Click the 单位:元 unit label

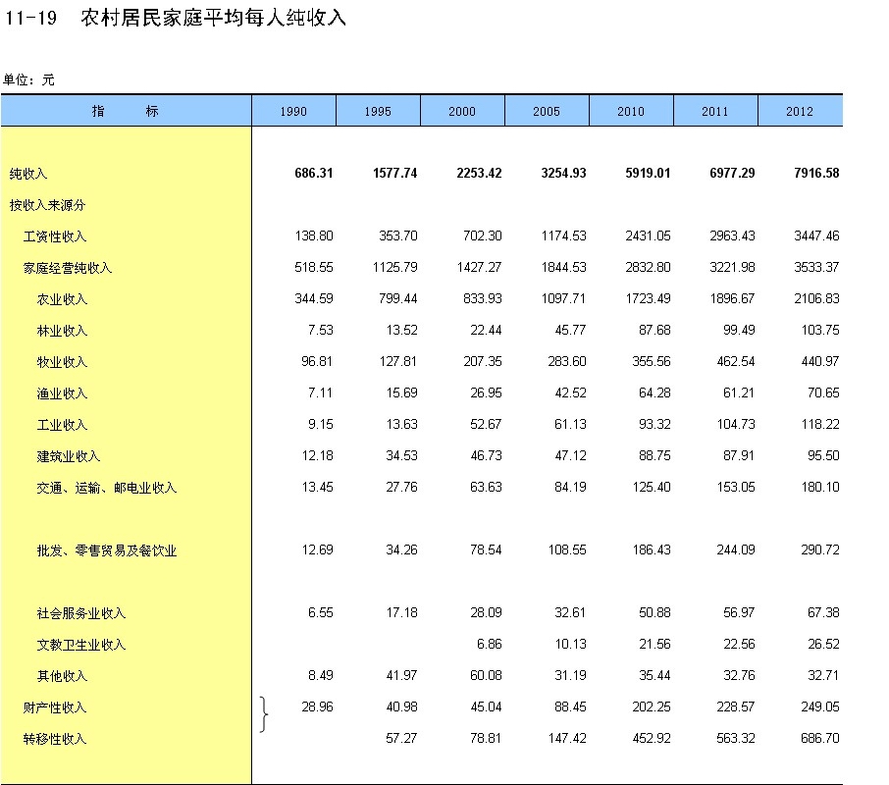(28, 79)
